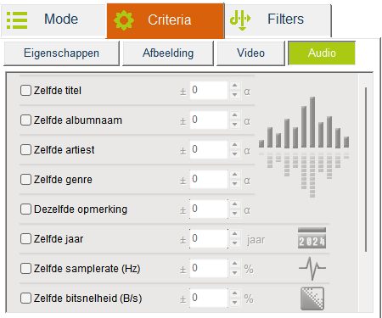The width and height of the screenshot is (382, 318).
Task: Click the 2024 calendar year icon
Action: [x=312, y=238]
